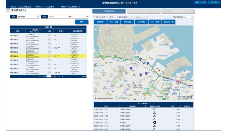The width and height of the screenshot is (227, 131).
Task: Click car status icon for vehicle 00020307
Action: (x=49, y=39)
